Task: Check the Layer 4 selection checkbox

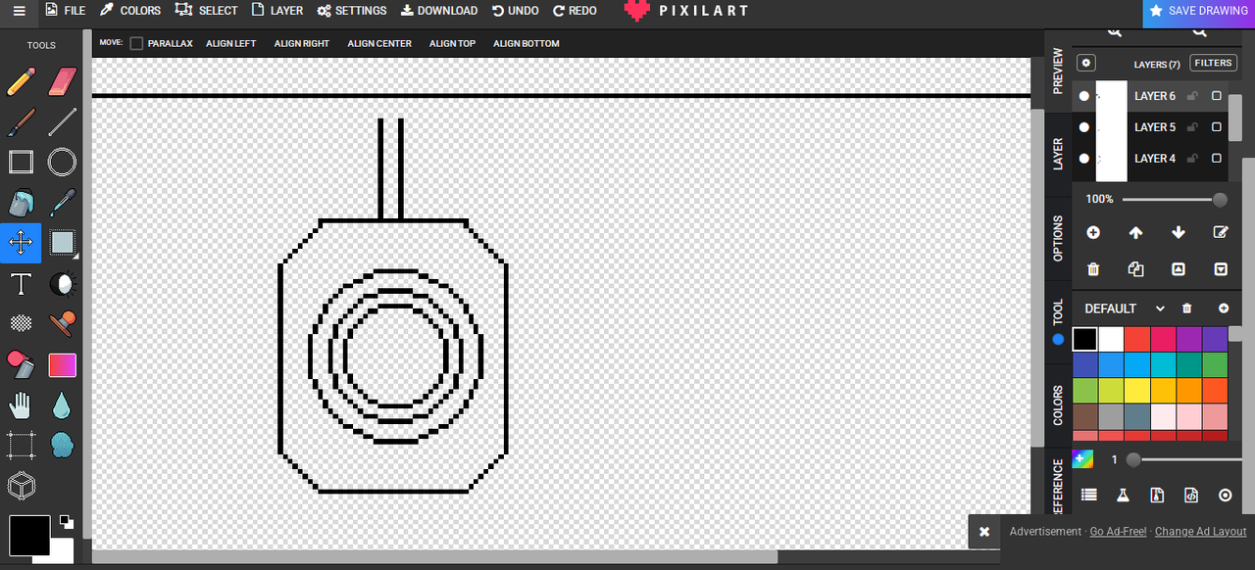Action: tap(1217, 158)
